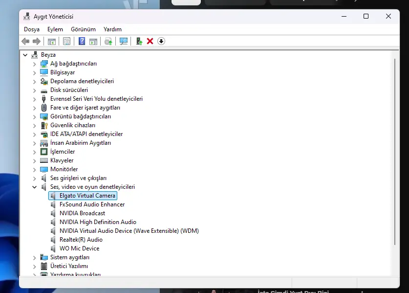Click the İşlemciler processor icon
The image size is (409, 293).
pyautogui.click(x=44, y=152)
